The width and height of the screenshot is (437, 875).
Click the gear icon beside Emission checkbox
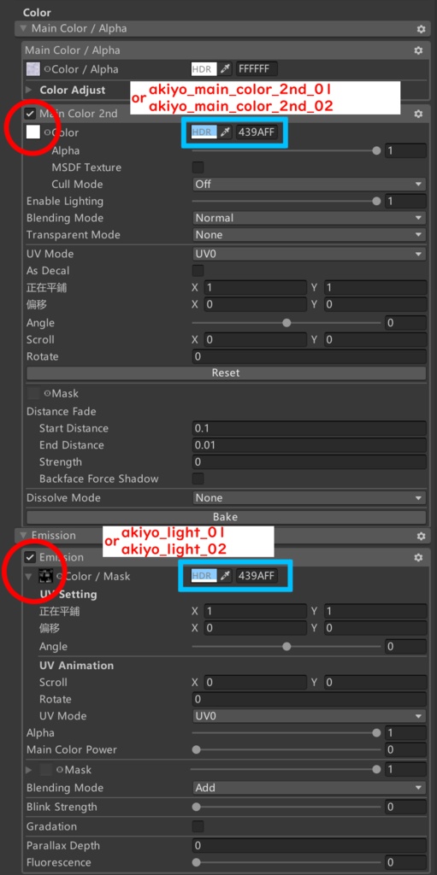click(418, 557)
